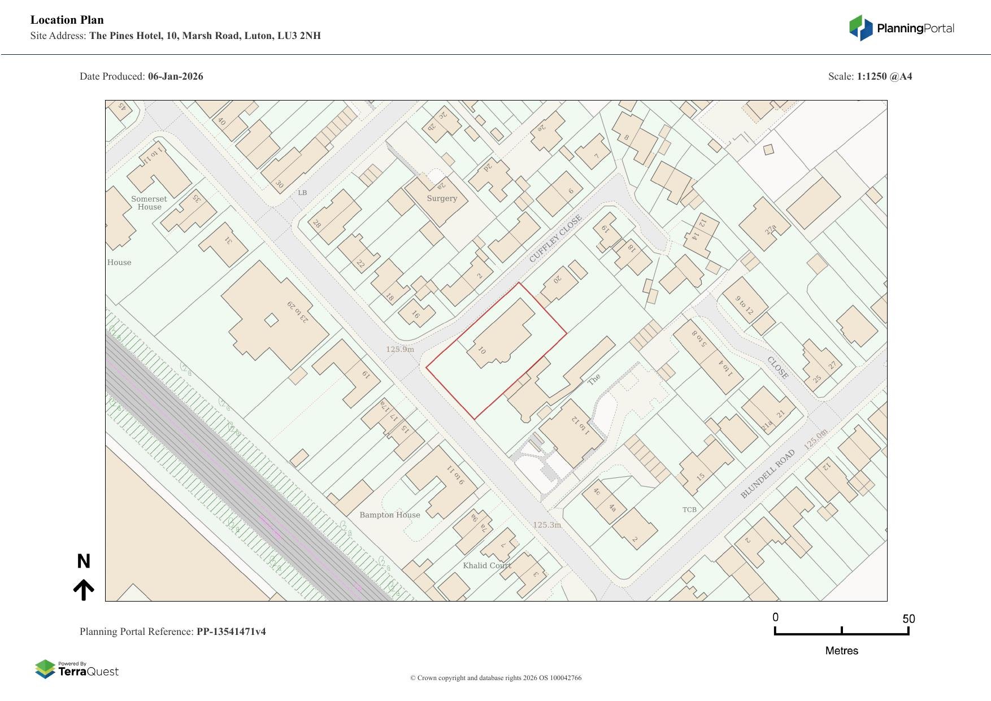Click the 23 to 29 building

(x=274, y=315)
